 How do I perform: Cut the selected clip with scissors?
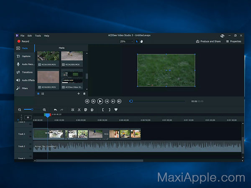(79, 109)
